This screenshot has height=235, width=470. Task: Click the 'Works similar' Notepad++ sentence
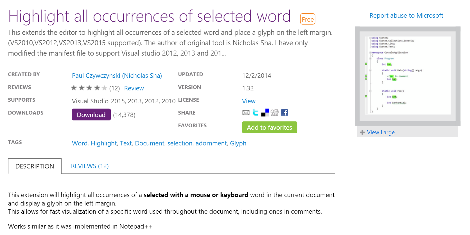pos(80,227)
